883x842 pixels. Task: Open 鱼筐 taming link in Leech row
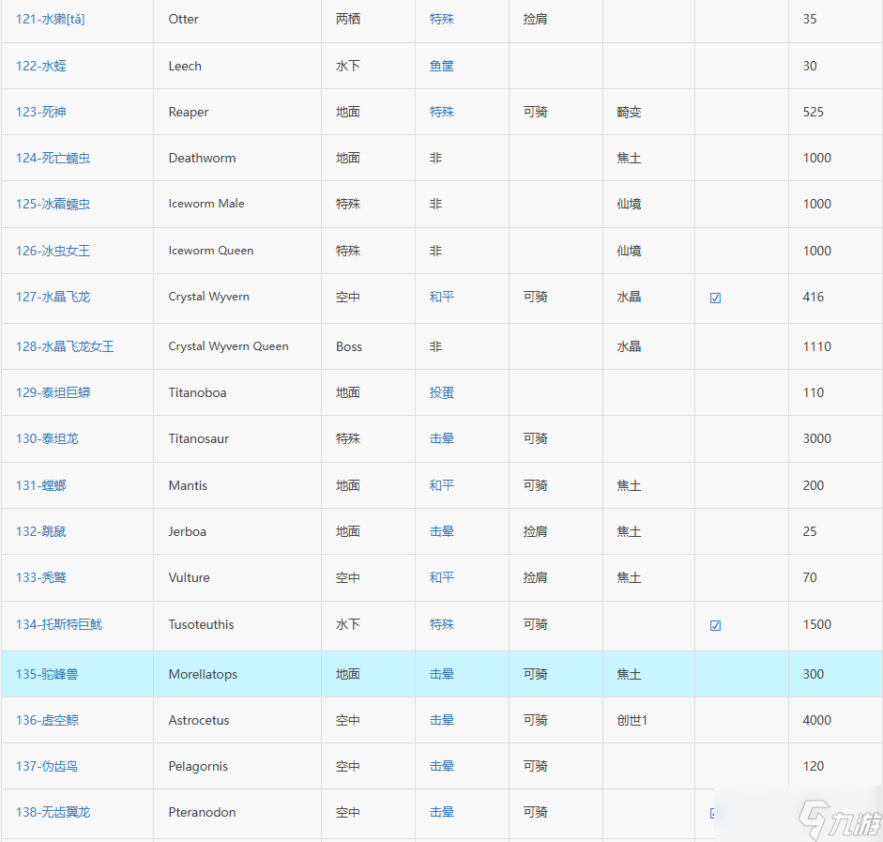click(441, 66)
